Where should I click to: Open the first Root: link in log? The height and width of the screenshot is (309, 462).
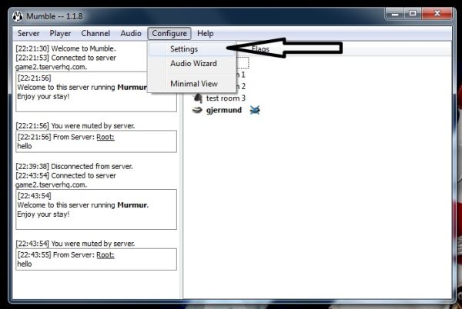click(x=105, y=137)
